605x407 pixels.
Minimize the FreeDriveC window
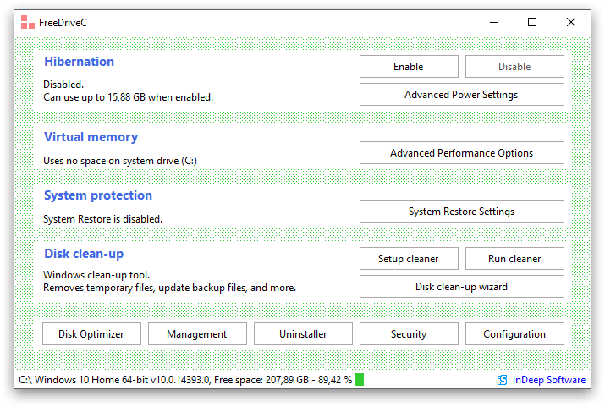click(494, 22)
